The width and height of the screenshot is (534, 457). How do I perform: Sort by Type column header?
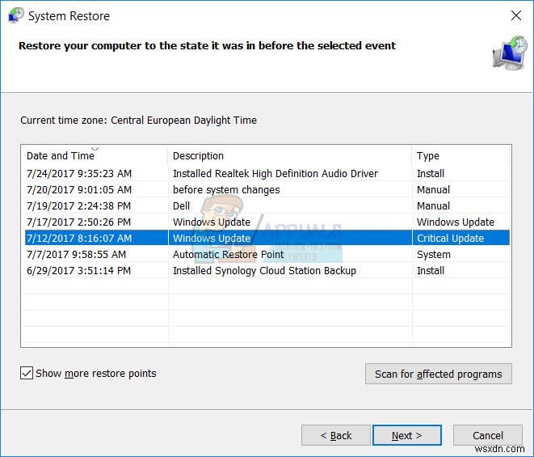pos(428,155)
